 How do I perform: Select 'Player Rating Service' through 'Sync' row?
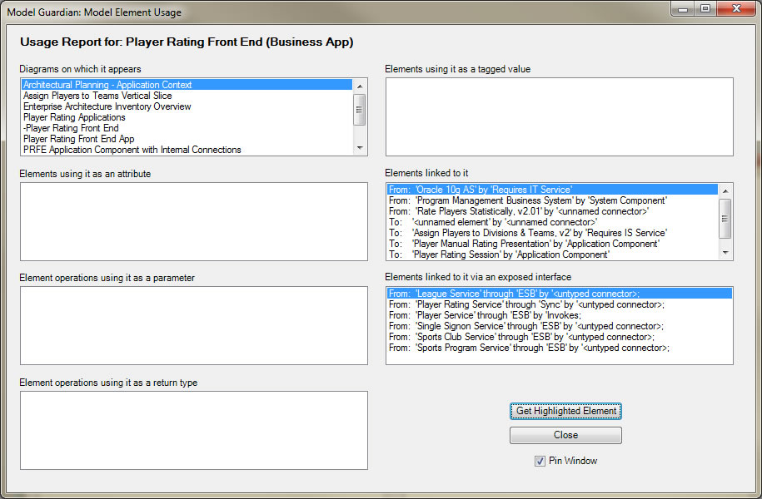click(x=560, y=304)
